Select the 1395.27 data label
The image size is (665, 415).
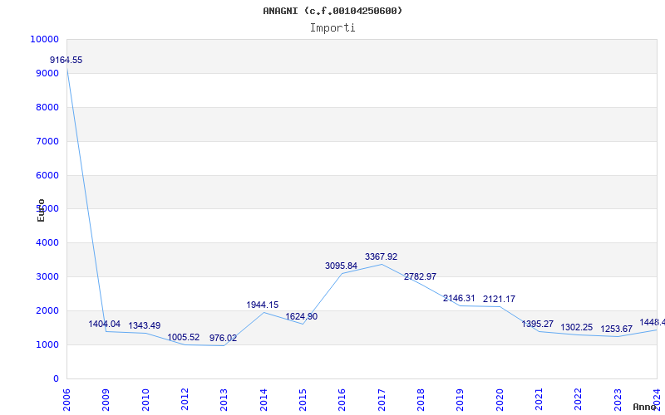tap(537, 324)
